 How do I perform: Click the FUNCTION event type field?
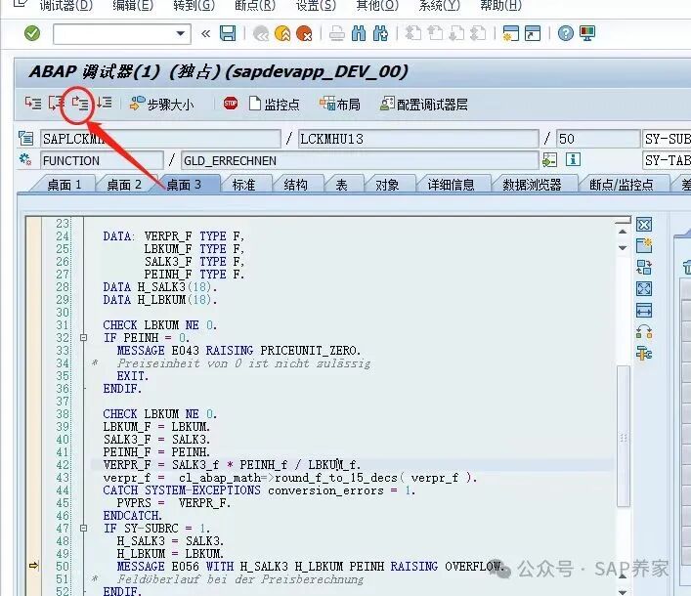click(102, 161)
